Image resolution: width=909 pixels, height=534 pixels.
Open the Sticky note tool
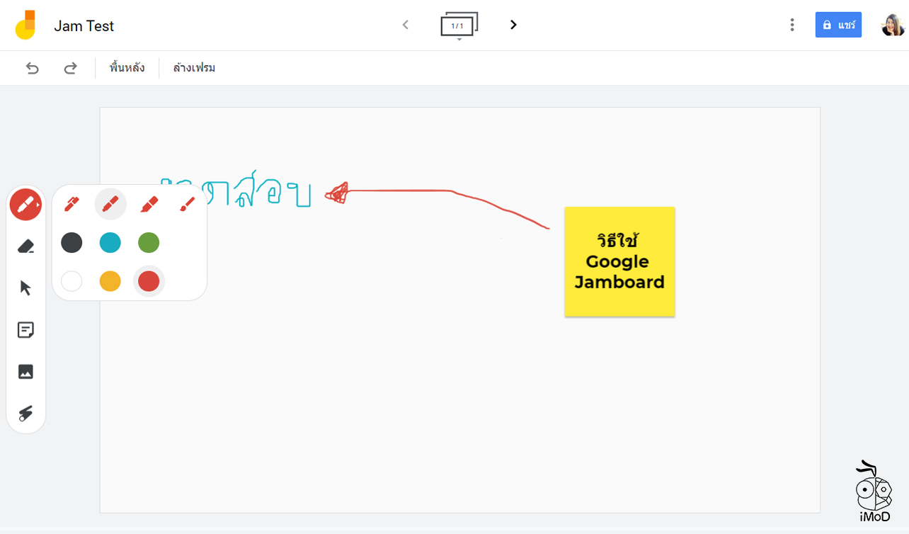point(25,329)
